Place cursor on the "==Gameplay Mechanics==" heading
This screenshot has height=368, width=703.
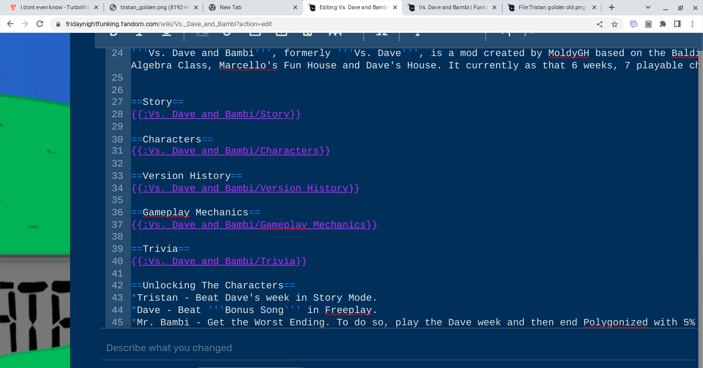pos(196,212)
